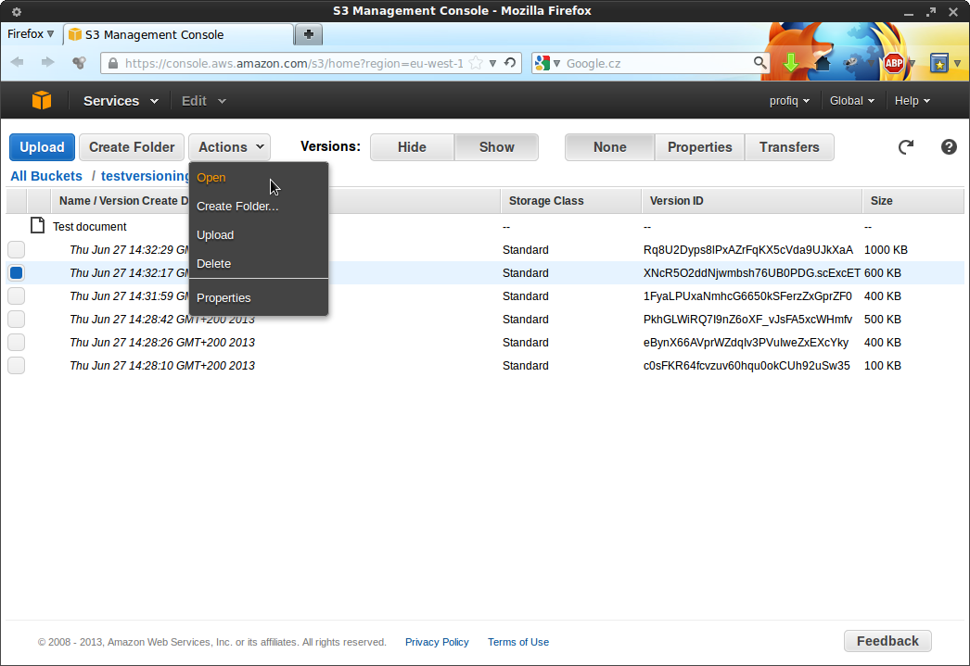Screen dimensions: 970x666
Task: Click the window settings gear icon
Action: tap(17, 11)
